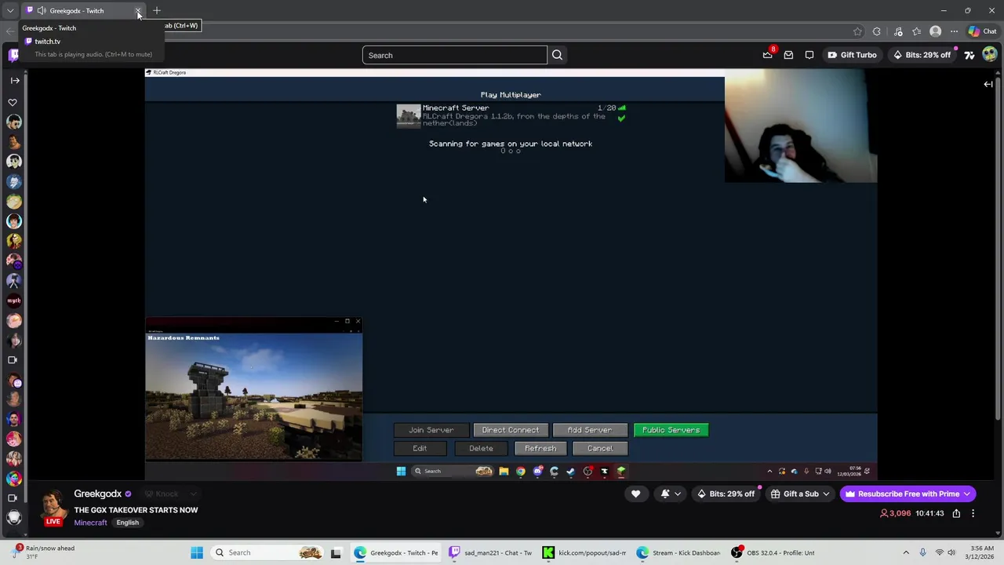Image resolution: width=1004 pixels, height=565 pixels.
Task: Open Copilot Chat button
Action: coord(982,31)
